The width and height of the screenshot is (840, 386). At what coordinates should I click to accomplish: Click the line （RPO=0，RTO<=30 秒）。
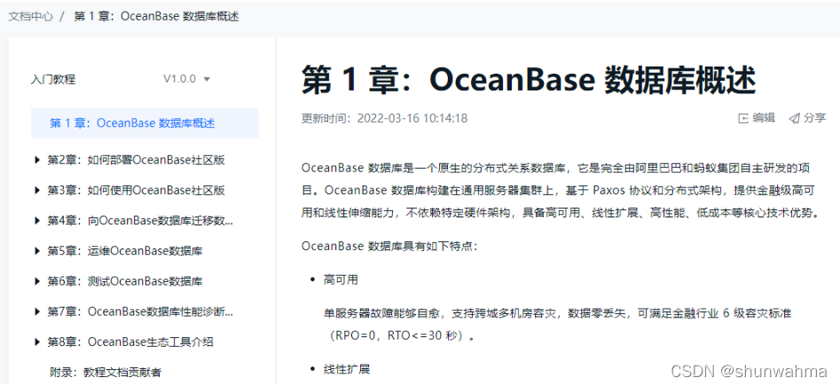(399, 336)
